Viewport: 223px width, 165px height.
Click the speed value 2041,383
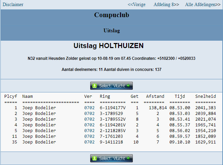[206, 108]
